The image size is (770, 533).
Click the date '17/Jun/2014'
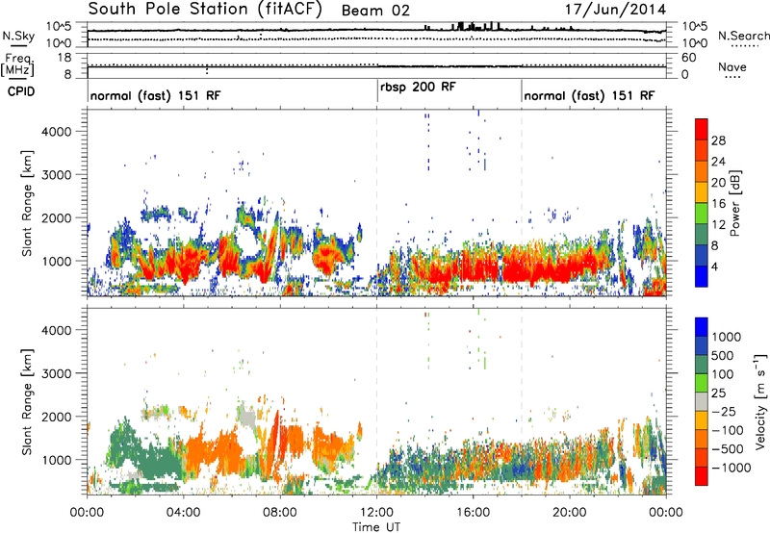615,10
